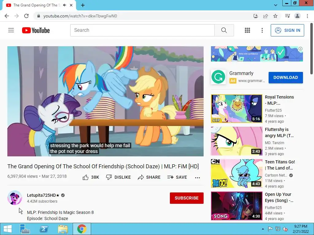This screenshot has width=314, height=235.
Task: Click the video title text
Action: (103, 166)
